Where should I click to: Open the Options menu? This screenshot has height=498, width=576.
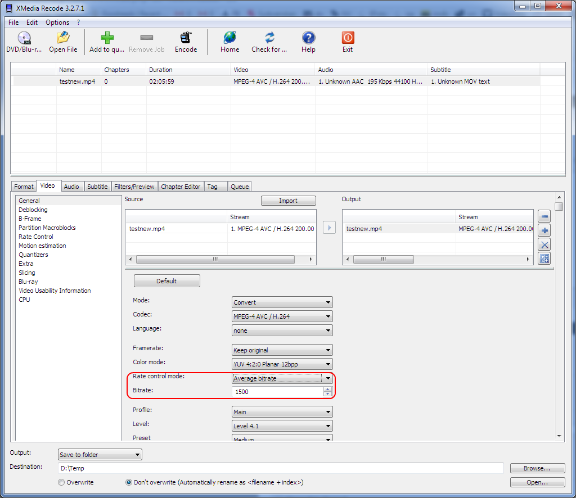(x=57, y=22)
